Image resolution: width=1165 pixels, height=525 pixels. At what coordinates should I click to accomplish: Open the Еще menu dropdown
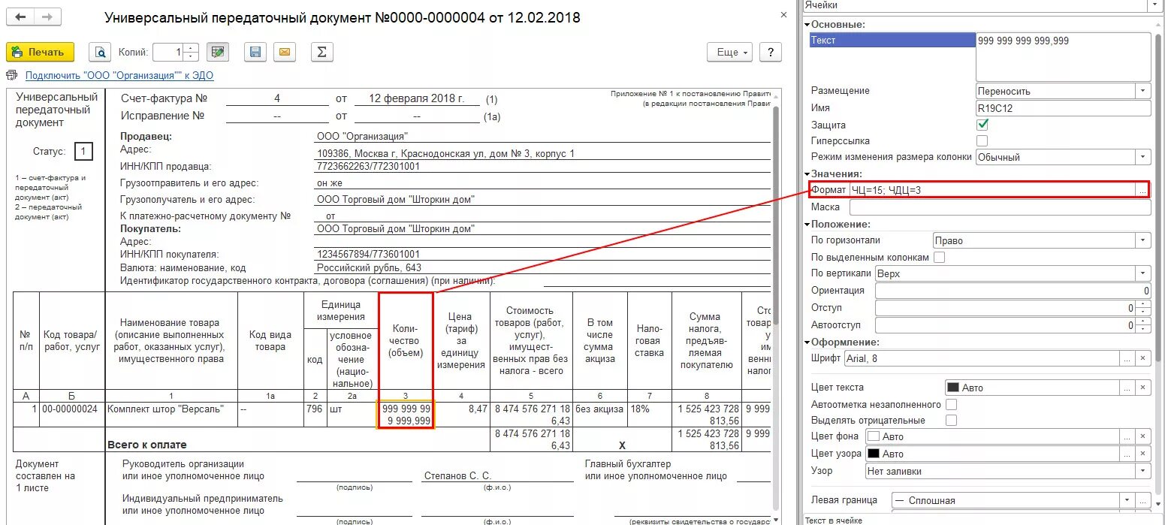tap(729, 53)
